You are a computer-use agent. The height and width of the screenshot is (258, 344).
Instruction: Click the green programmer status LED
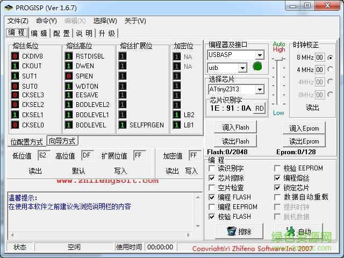pyautogui.click(x=257, y=67)
